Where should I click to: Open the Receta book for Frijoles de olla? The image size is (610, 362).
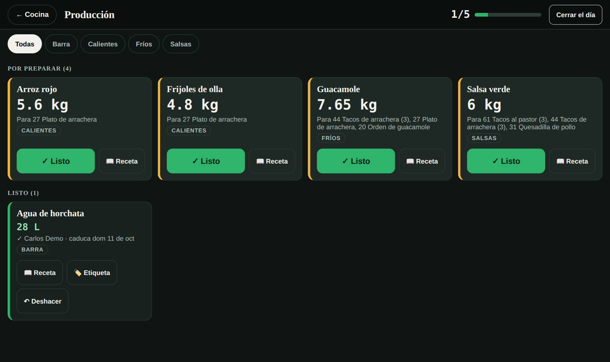(272, 161)
